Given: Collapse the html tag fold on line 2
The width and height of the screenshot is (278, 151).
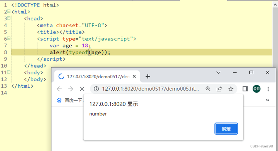Looking at the screenshot, I should pos(9,11).
